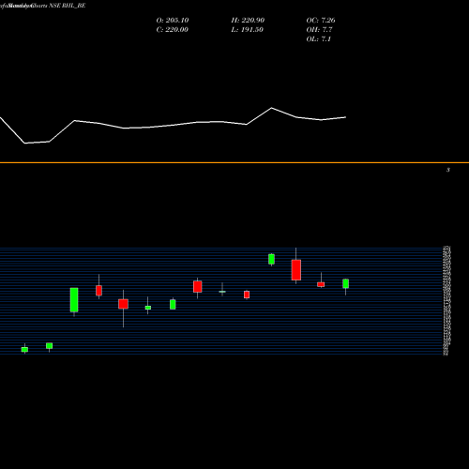
Task: Click the tallest green candlestick body
Action: coord(74,300)
